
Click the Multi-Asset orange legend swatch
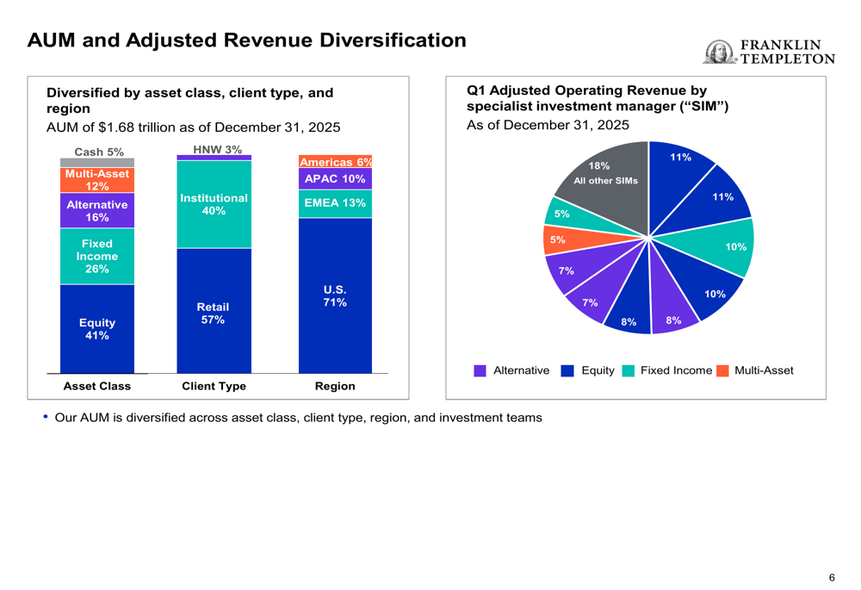coord(722,371)
